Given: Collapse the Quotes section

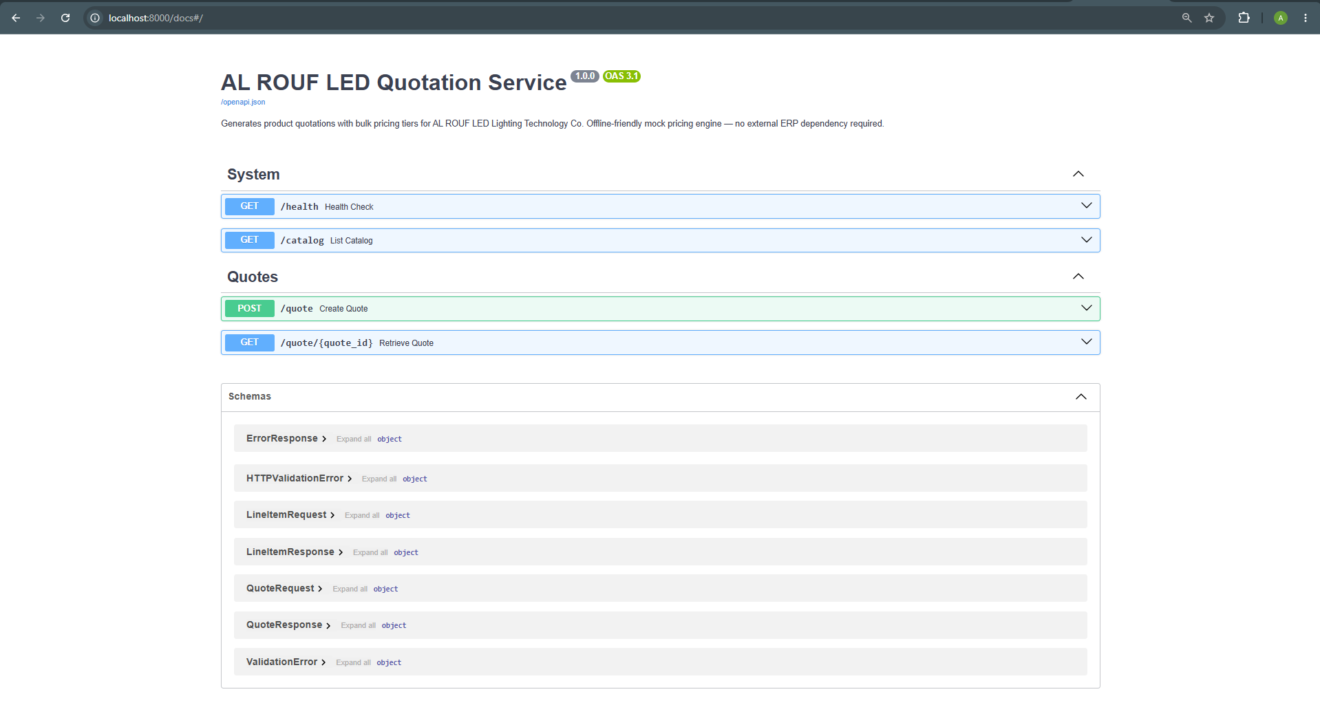Looking at the screenshot, I should [1078, 276].
